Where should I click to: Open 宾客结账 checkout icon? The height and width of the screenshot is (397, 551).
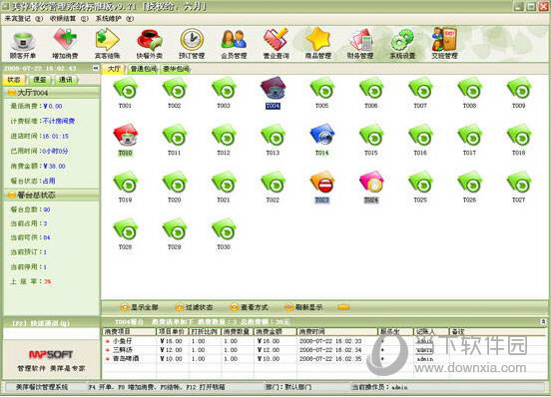coord(107,44)
